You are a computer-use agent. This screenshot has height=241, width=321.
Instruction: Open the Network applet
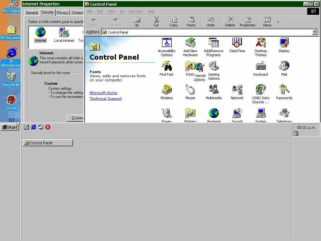[x=237, y=92]
